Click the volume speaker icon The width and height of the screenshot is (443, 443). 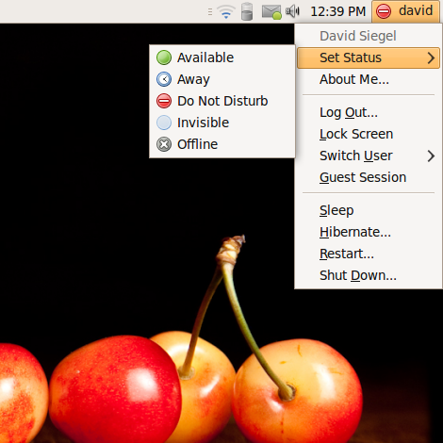tap(292, 11)
